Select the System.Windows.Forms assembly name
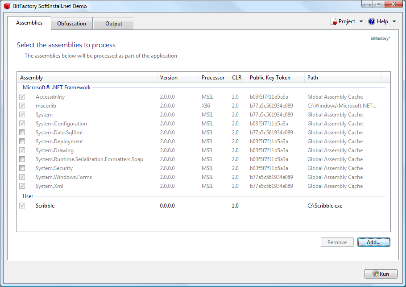 pyautogui.click(x=64, y=177)
